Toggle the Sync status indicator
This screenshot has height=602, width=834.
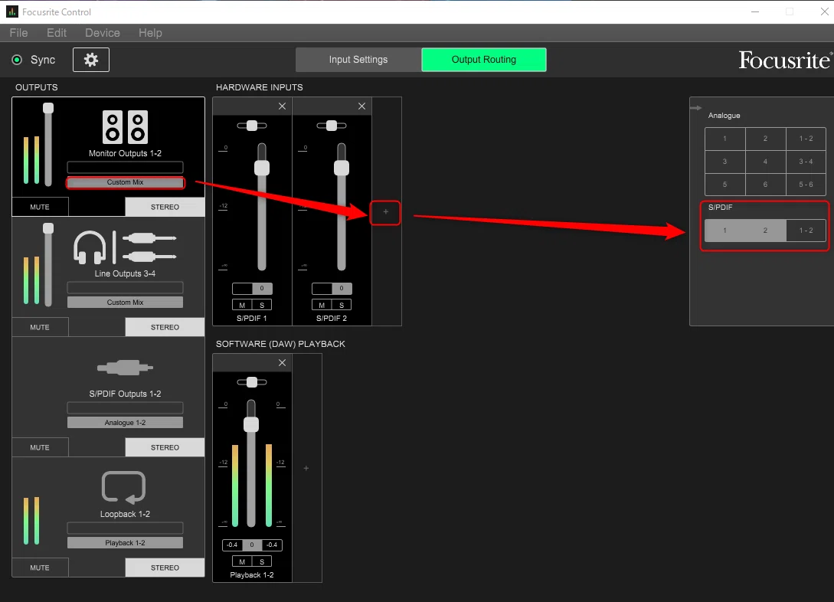pos(17,60)
